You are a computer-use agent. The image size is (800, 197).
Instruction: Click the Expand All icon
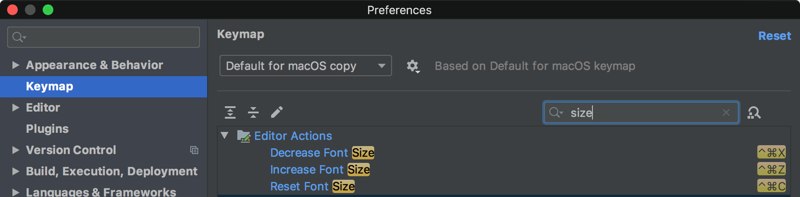(230, 112)
